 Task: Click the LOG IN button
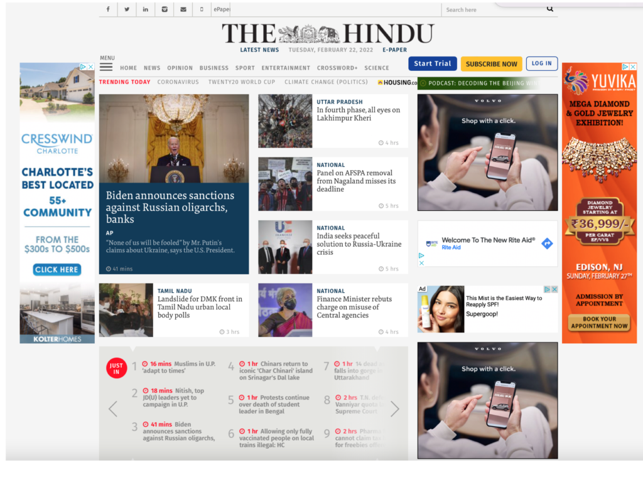[542, 63]
